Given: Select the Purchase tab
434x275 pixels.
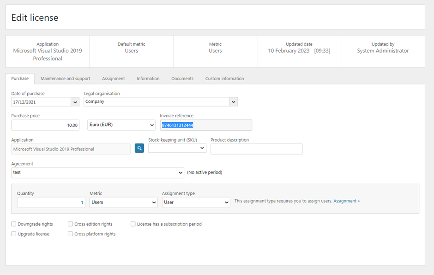Looking at the screenshot, I should coord(20,78).
